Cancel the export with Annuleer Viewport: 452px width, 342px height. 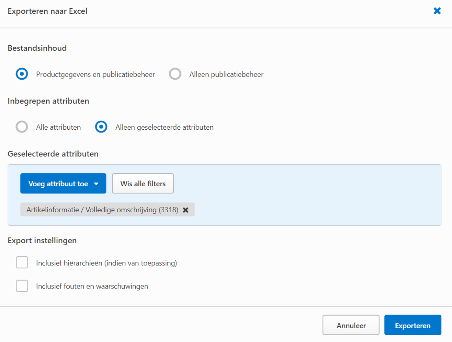tap(351, 325)
